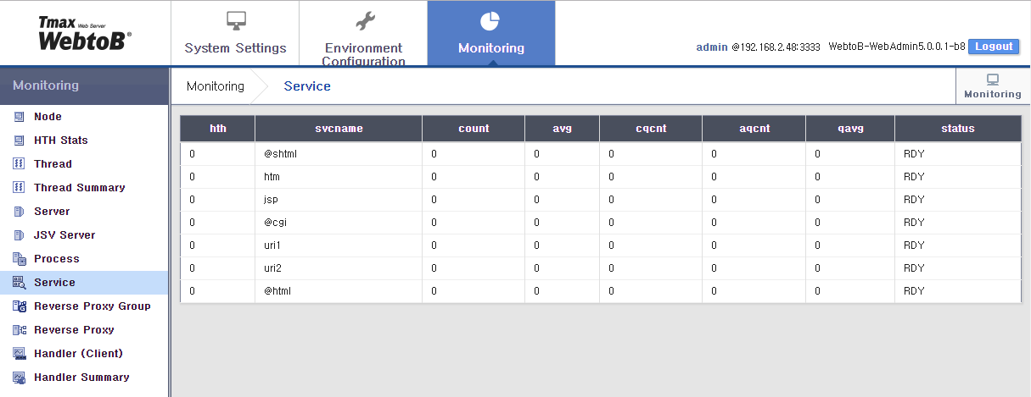
Task: Click the aqcnt column header
Action: click(754, 129)
